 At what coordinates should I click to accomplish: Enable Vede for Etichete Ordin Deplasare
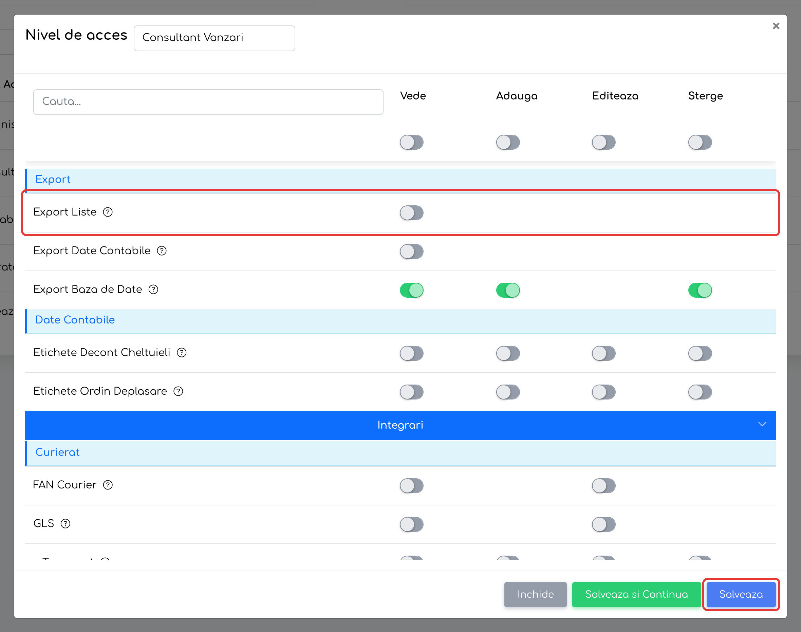(411, 392)
